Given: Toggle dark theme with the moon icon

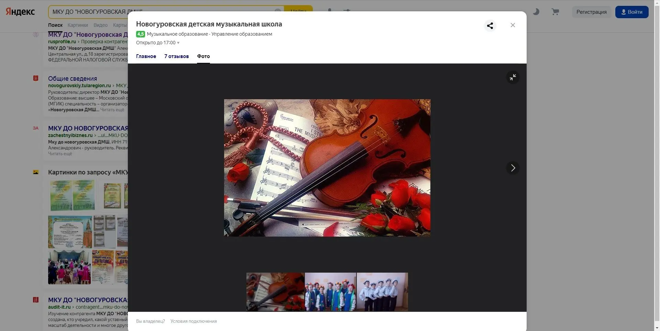Looking at the screenshot, I should pos(536,12).
